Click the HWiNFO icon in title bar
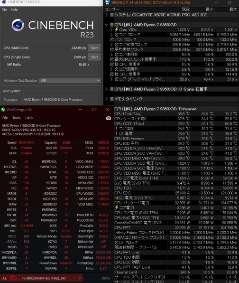This screenshot has width=239, height=283. click(108, 2)
